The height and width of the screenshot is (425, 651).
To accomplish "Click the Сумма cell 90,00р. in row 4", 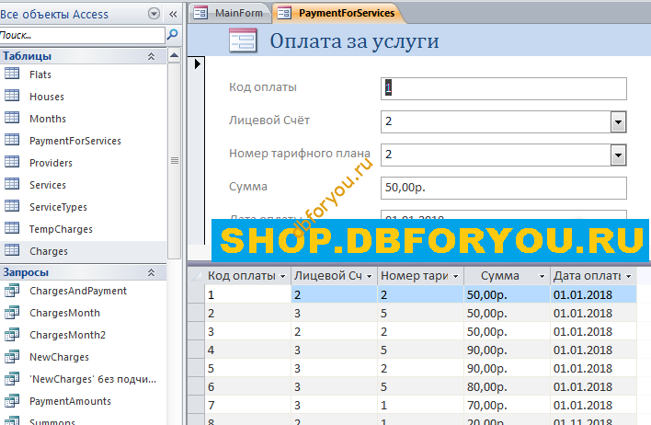I will pos(507,350).
